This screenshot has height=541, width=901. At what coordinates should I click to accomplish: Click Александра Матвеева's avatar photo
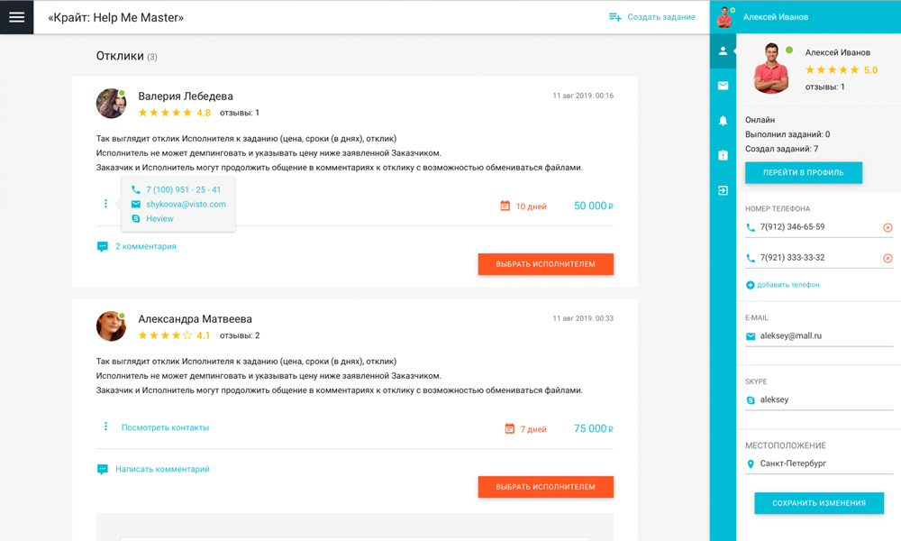pyautogui.click(x=111, y=326)
